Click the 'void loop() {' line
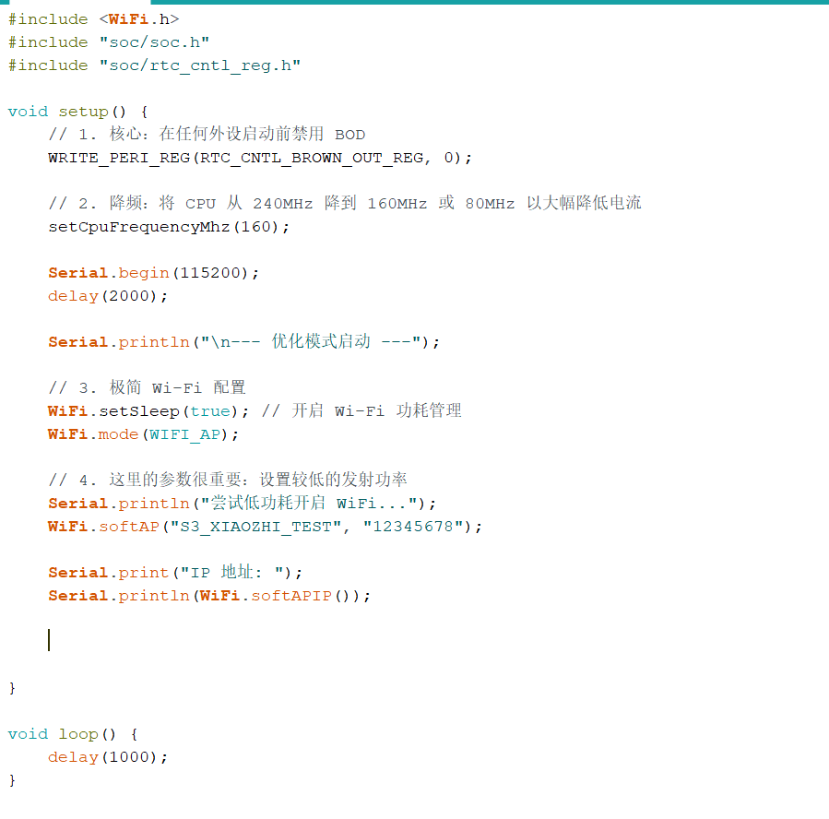Viewport: 829px width, 819px height. [73, 734]
